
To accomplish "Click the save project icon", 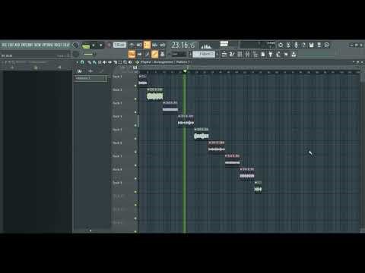I will [x=311, y=45].
